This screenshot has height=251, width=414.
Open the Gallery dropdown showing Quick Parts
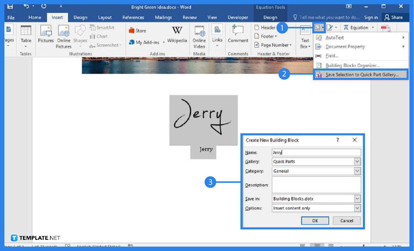tap(357, 161)
